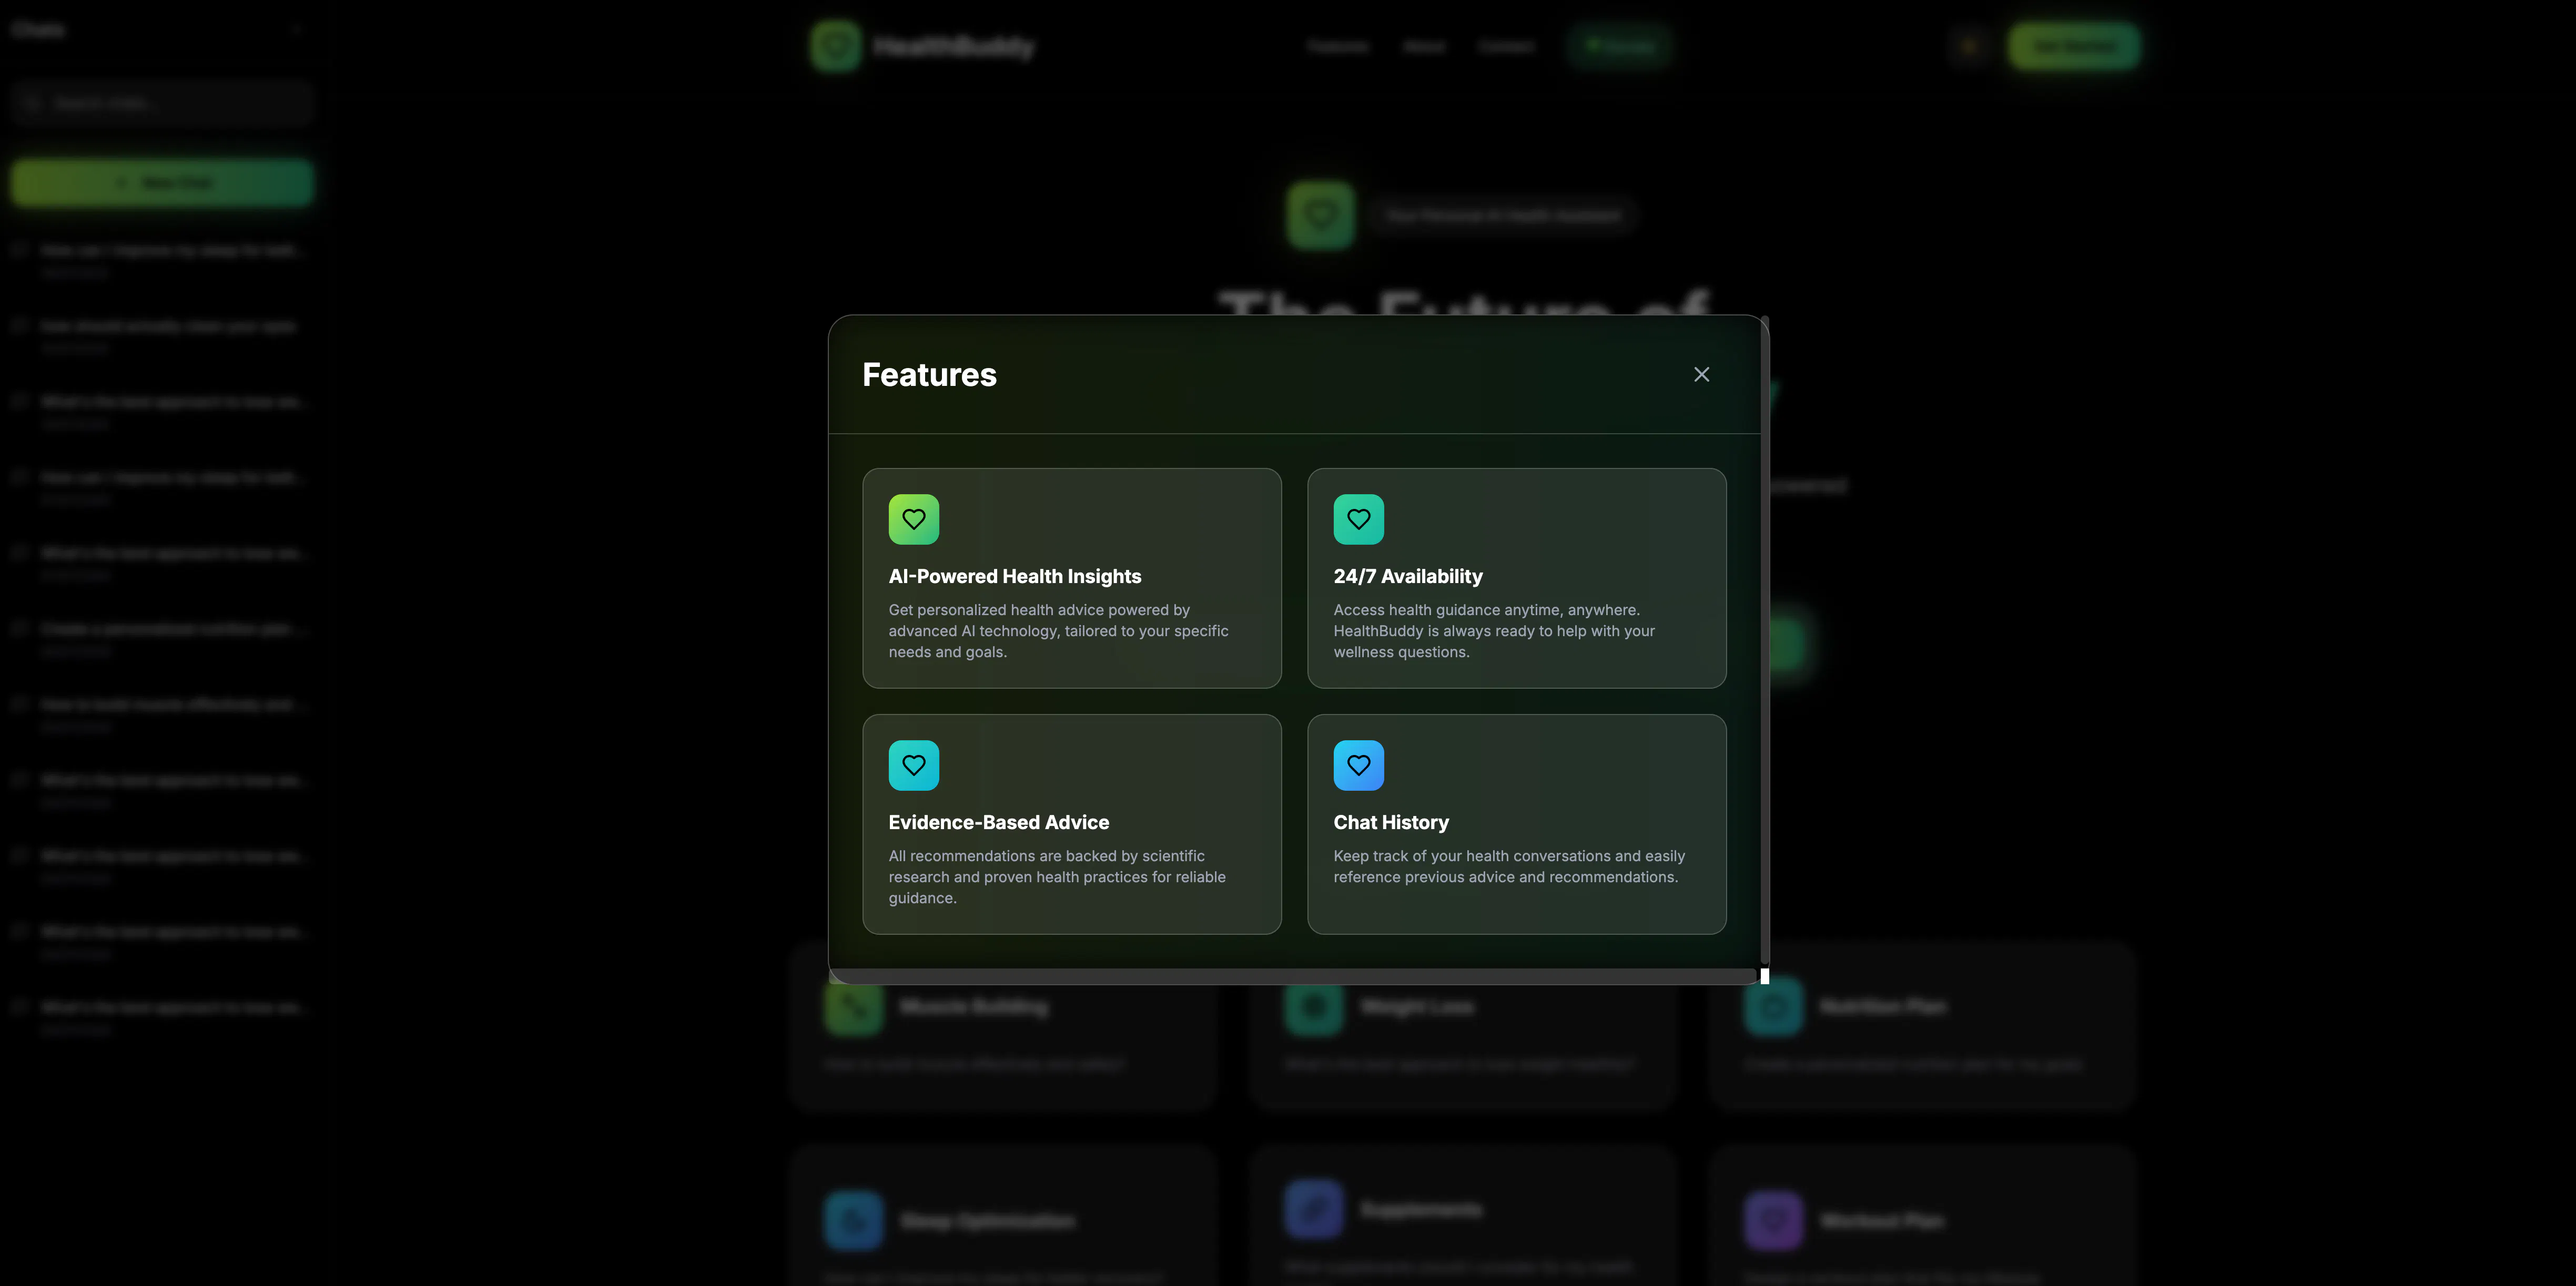Viewport: 2576px width, 1286px height.
Task: Select the '24/7 Availability' card title
Action: (x=1407, y=576)
